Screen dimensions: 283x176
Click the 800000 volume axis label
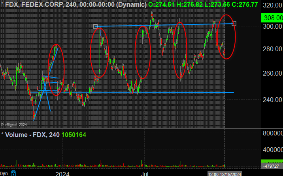point(273,133)
